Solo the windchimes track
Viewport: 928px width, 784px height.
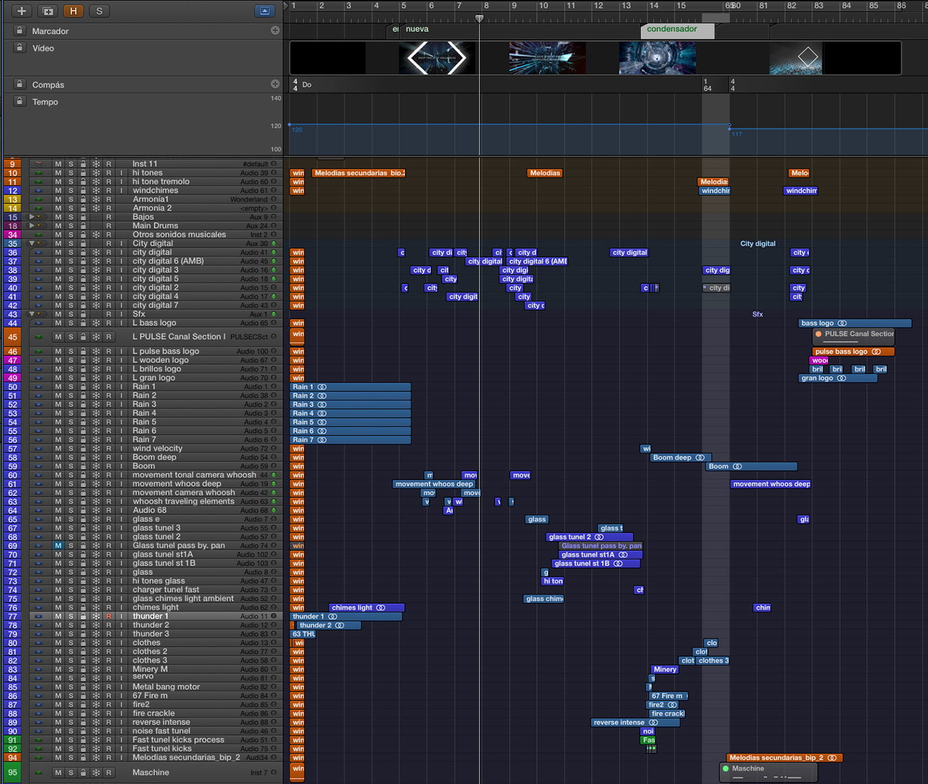click(x=71, y=191)
